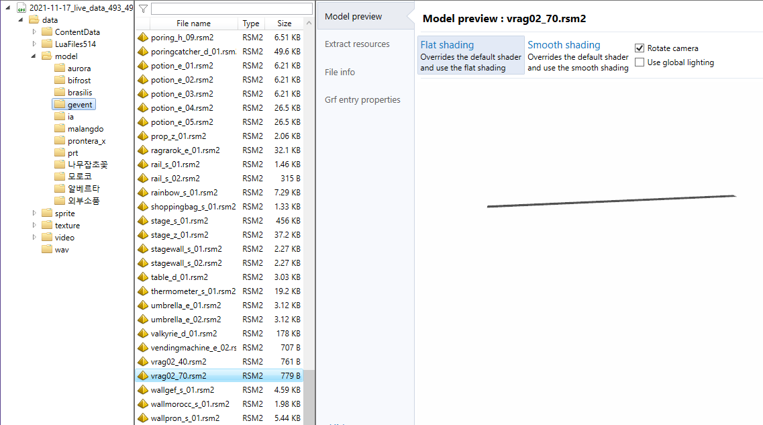Click the folder icon of texture
This screenshot has width=763, height=425.
(x=47, y=226)
